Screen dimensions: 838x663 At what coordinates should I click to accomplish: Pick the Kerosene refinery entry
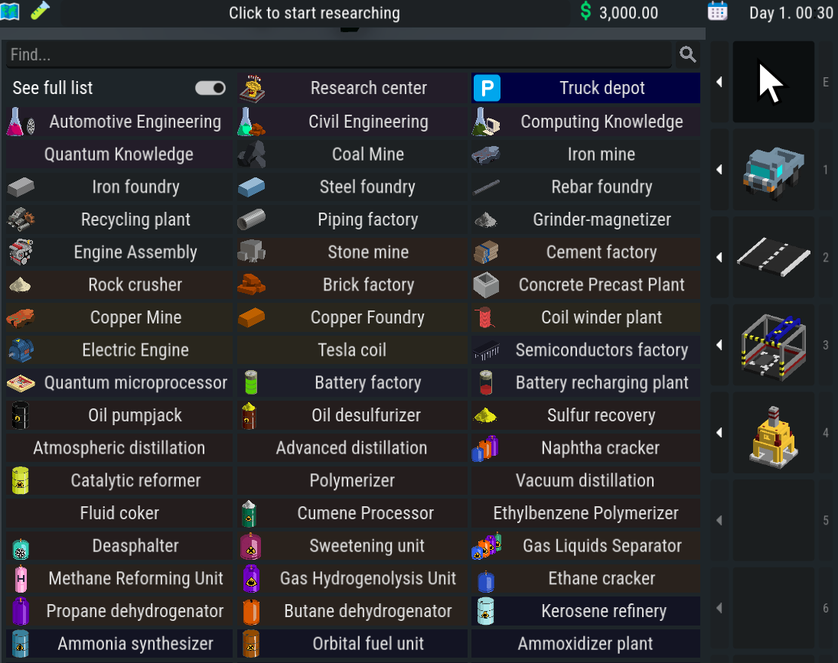(586, 611)
